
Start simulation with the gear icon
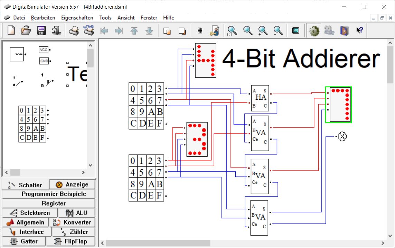[x=314, y=31]
